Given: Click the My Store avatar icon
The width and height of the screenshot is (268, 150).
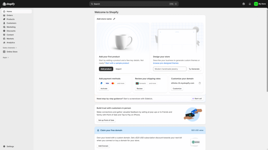Looking at the screenshot, I should (256, 4).
